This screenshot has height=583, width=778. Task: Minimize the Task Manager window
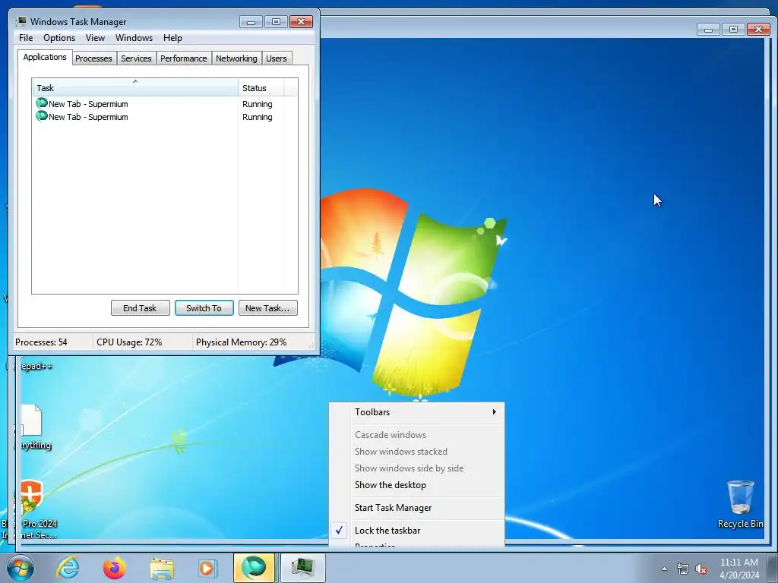tap(251, 22)
